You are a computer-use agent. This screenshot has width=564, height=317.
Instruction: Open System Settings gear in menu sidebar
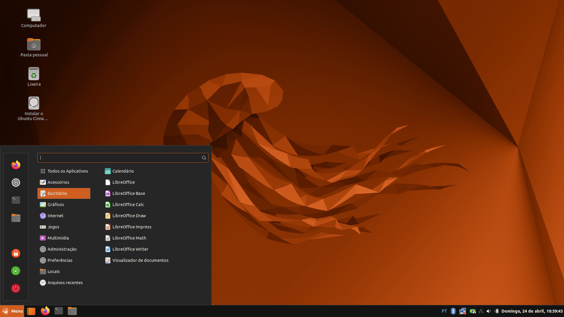point(16,183)
